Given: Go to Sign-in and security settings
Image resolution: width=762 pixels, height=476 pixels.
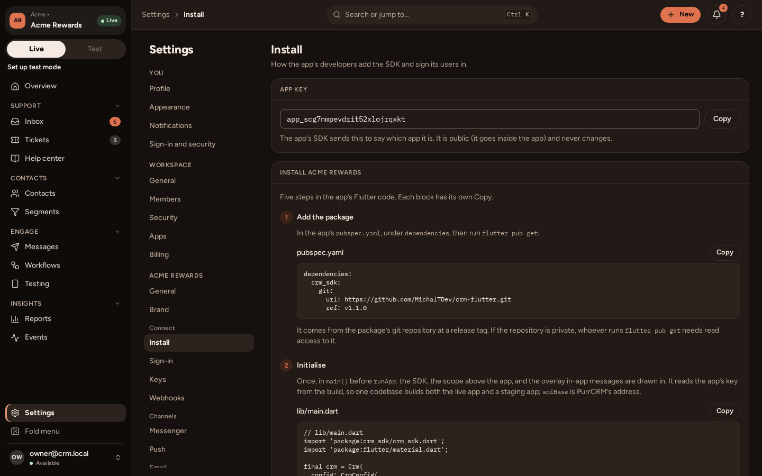Looking at the screenshot, I should coord(199,144).
